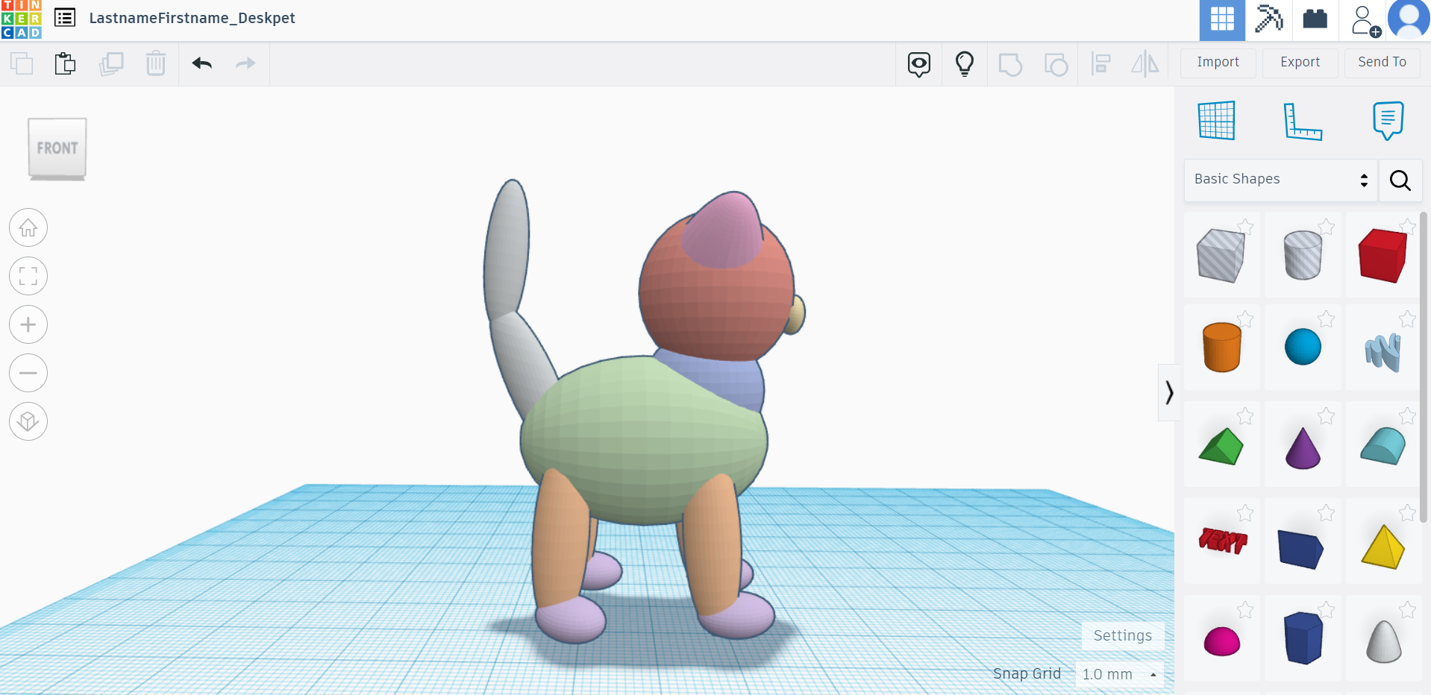Image resolution: width=1431 pixels, height=695 pixels.
Task: Zoom in with the plus button
Action: tap(28, 324)
